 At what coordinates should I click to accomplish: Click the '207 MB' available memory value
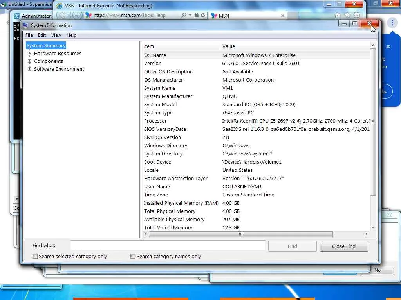(231, 220)
